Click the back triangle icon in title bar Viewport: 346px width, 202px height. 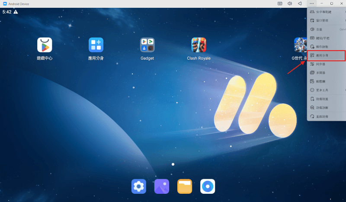(x=300, y=3)
